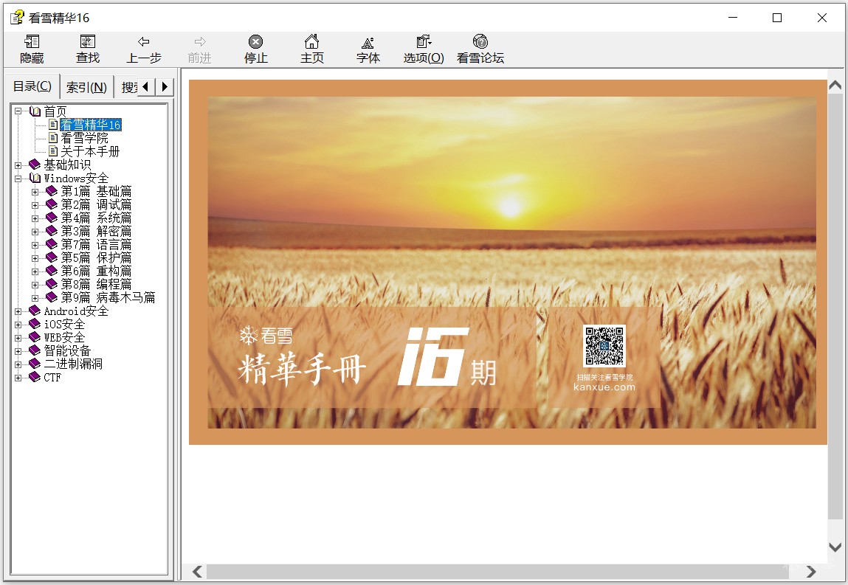Expand the 基础知识 tree node
This screenshot has height=585, width=848.
tap(18, 165)
